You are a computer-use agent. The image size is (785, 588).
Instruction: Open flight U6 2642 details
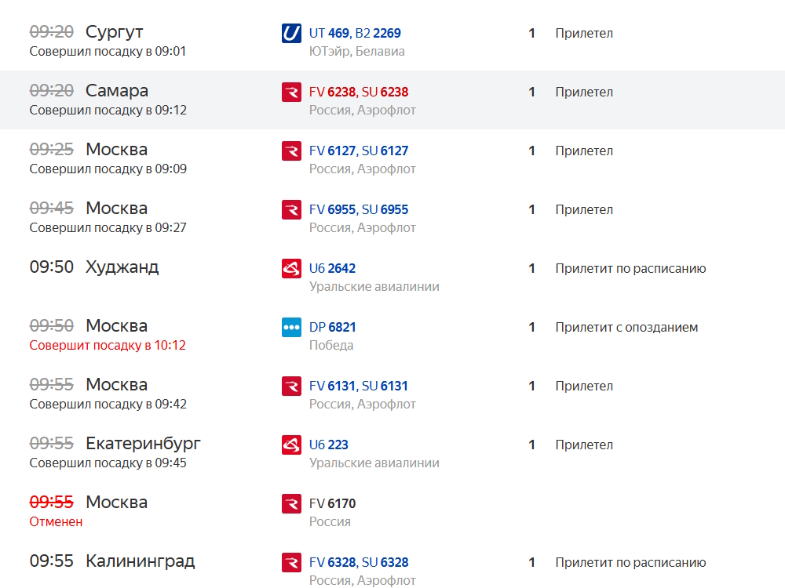(x=332, y=268)
